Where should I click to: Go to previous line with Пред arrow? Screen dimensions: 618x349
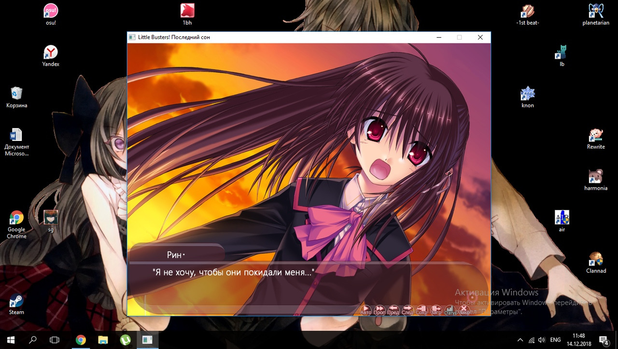(x=393, y=309)
